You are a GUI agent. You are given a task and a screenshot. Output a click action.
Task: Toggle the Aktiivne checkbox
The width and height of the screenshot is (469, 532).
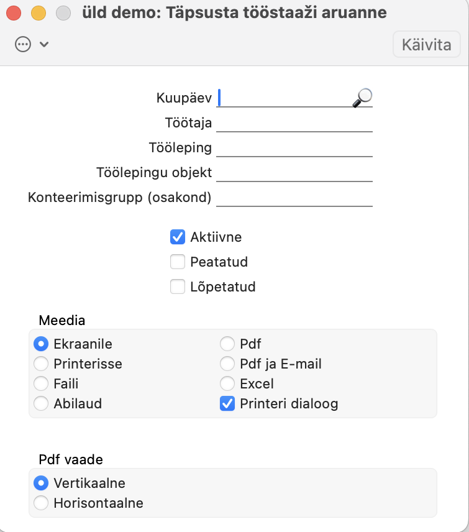pos(178,237)
